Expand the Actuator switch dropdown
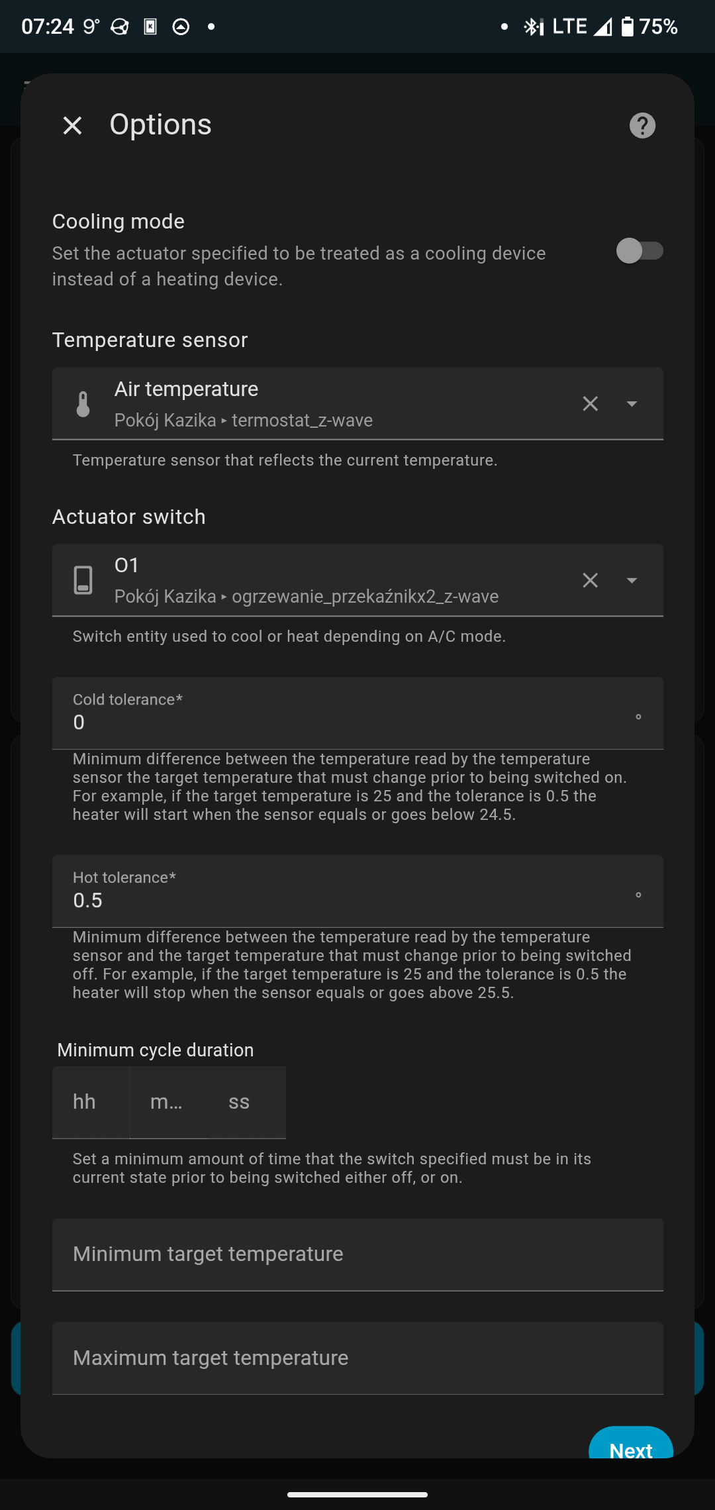Screen dimensions: 715x1510 click(x=632, y=581)
